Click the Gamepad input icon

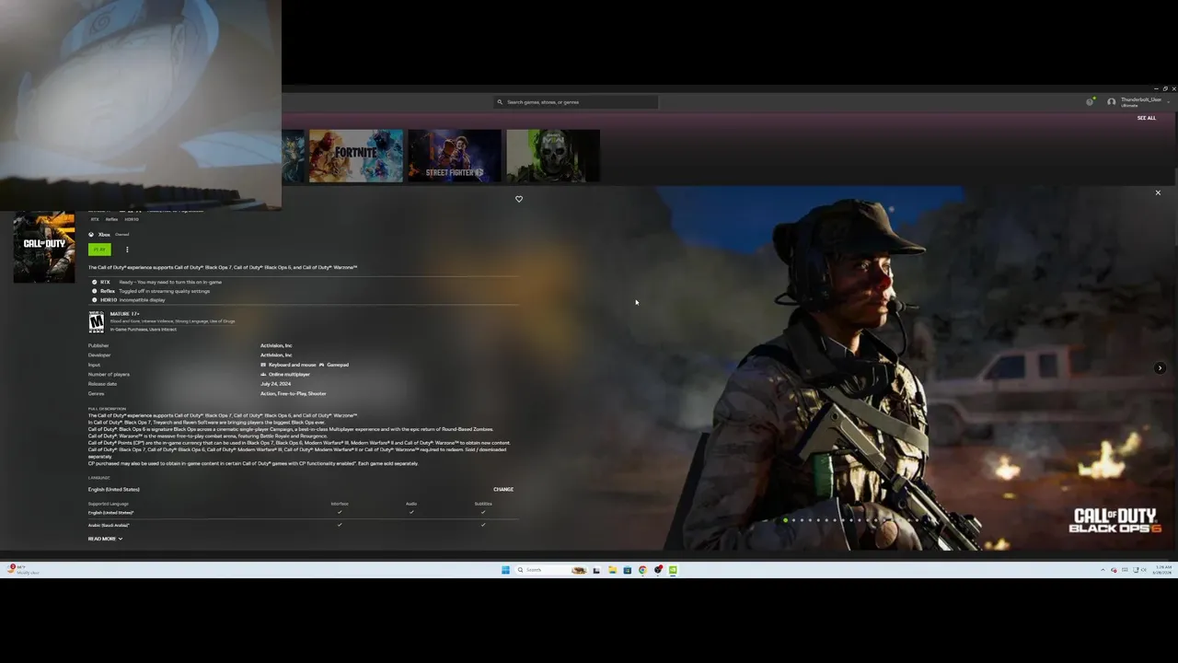pos(321,365)
